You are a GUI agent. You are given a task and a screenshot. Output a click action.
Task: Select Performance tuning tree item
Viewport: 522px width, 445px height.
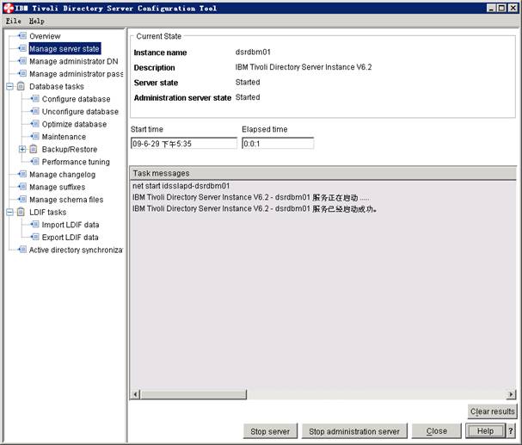point(76,162)
